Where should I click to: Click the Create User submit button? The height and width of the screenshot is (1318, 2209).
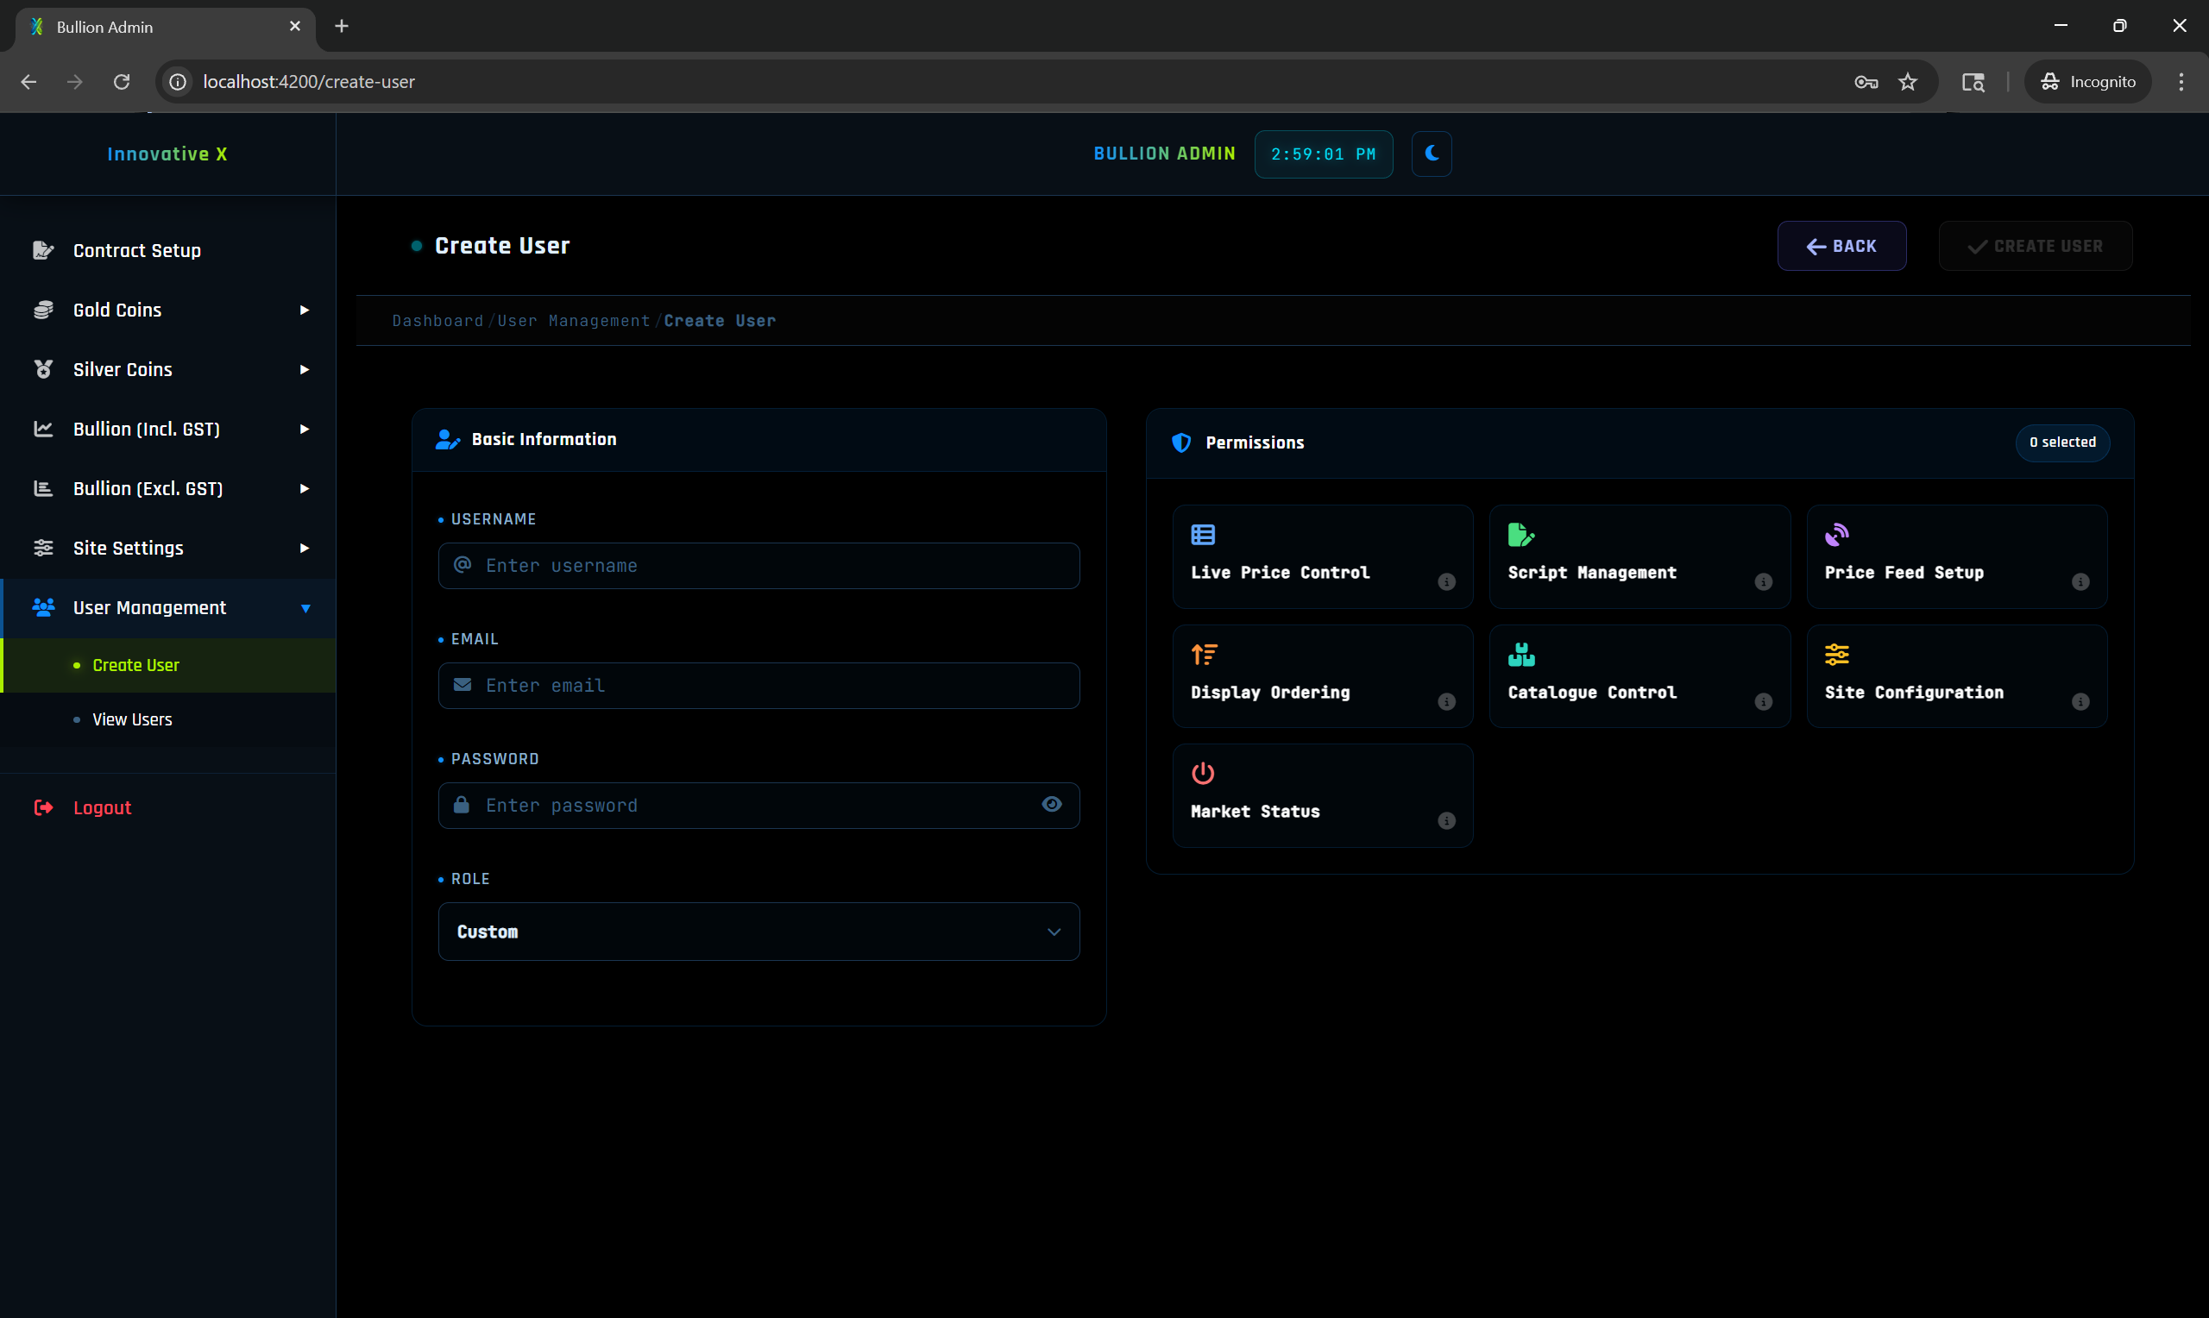coord(2035,246)
